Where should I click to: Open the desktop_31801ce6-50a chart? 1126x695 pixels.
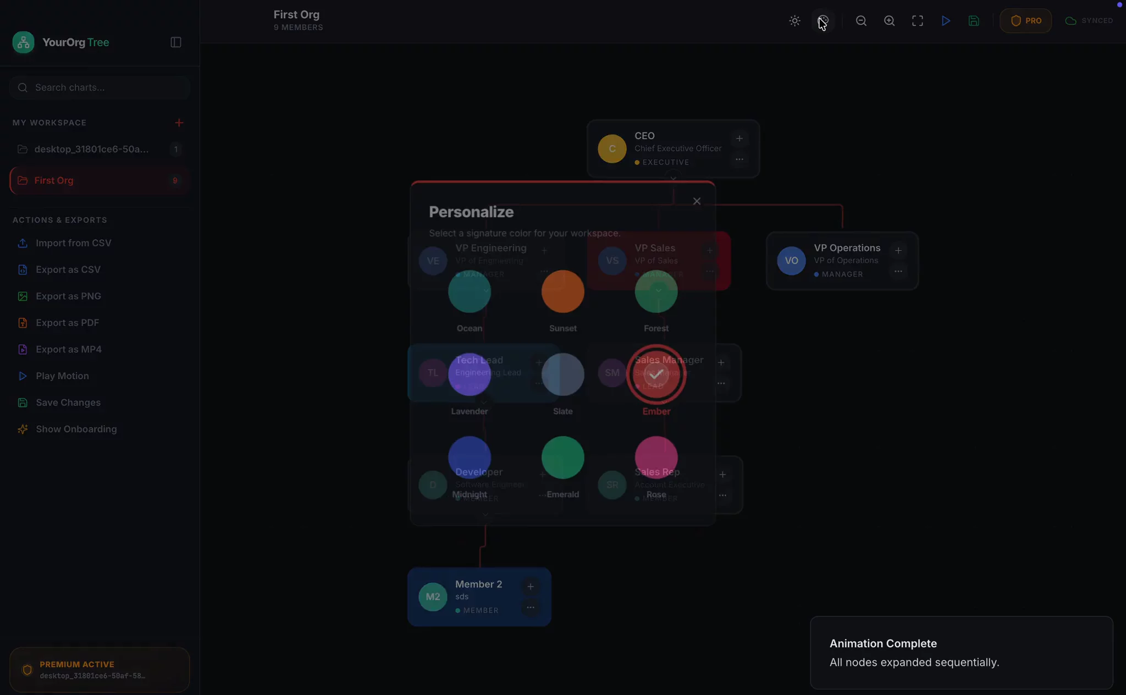coord(100,149)
